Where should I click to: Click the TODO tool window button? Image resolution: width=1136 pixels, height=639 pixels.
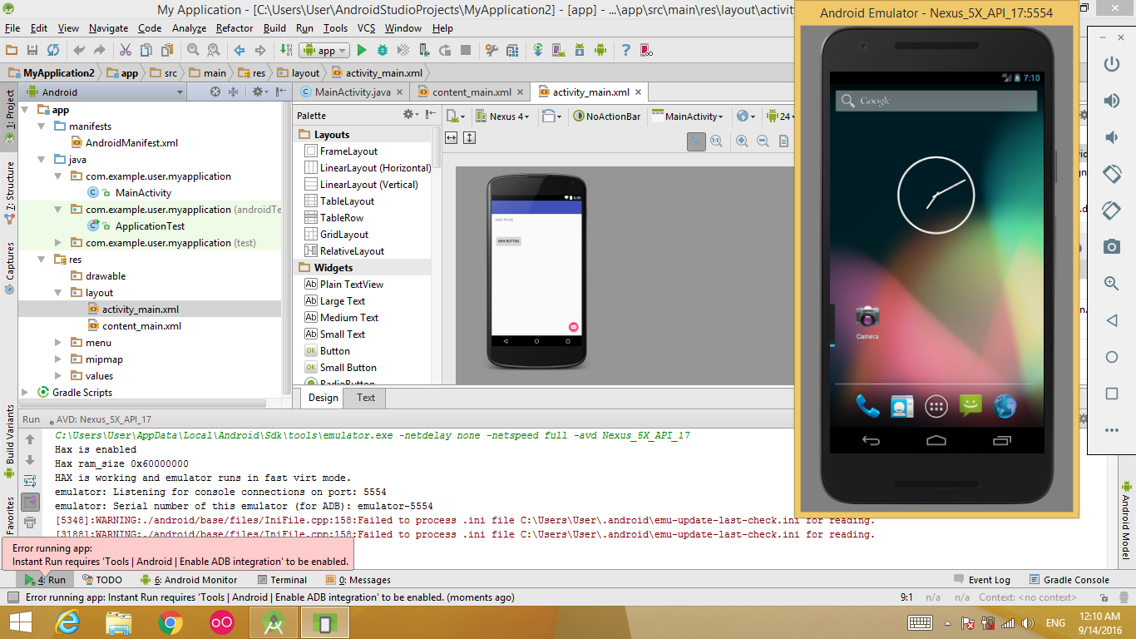pyautogui.click(x=101, y=580)
